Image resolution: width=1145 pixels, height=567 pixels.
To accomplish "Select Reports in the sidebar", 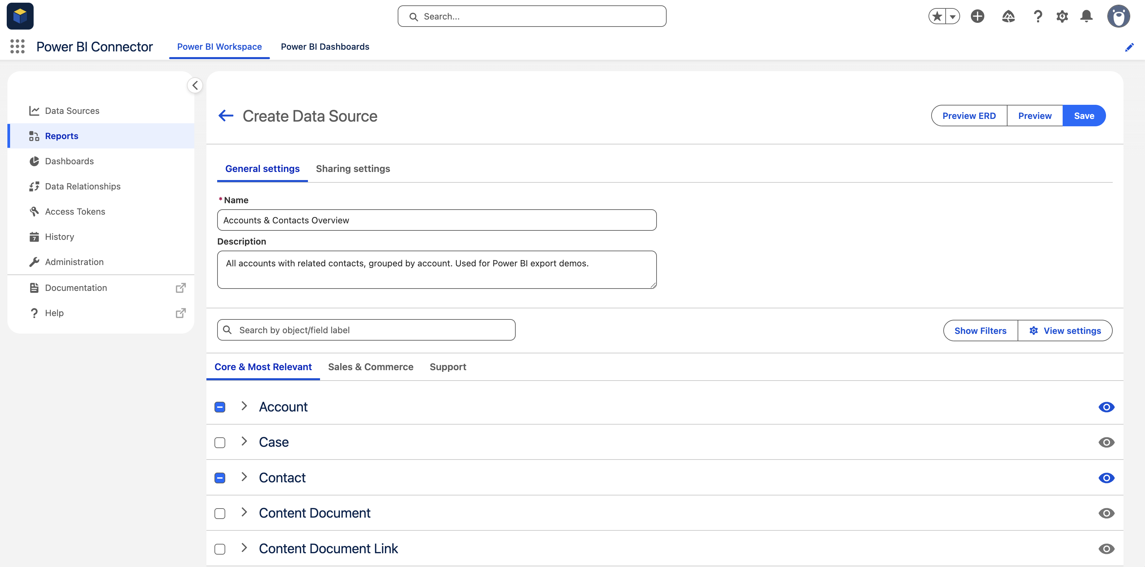I will coord(101,136).
